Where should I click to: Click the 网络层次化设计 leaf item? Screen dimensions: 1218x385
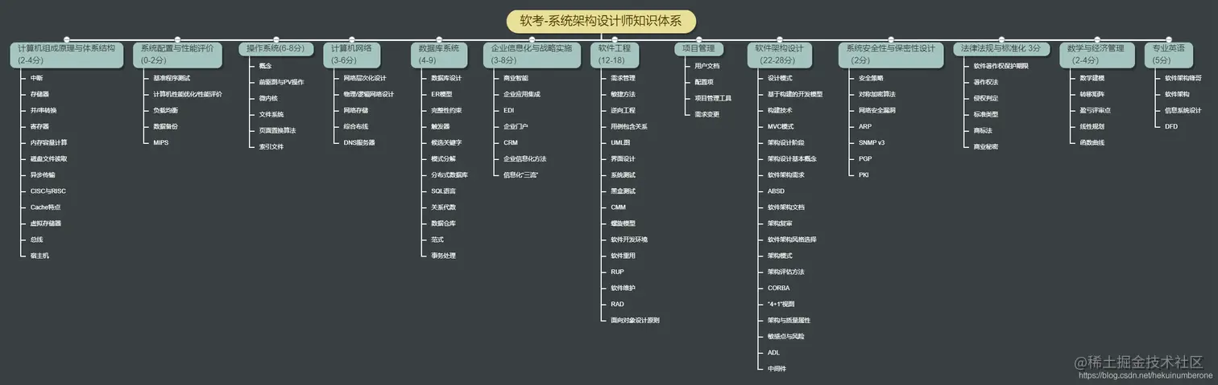pos(365,78)
